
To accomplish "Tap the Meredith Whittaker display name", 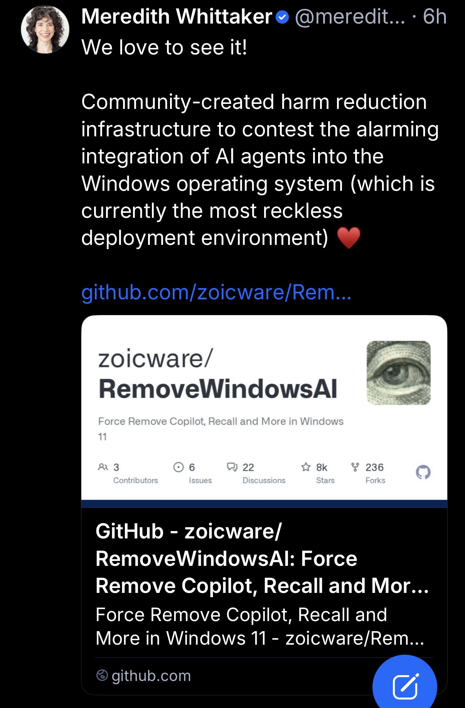I will tap(177, 17).
